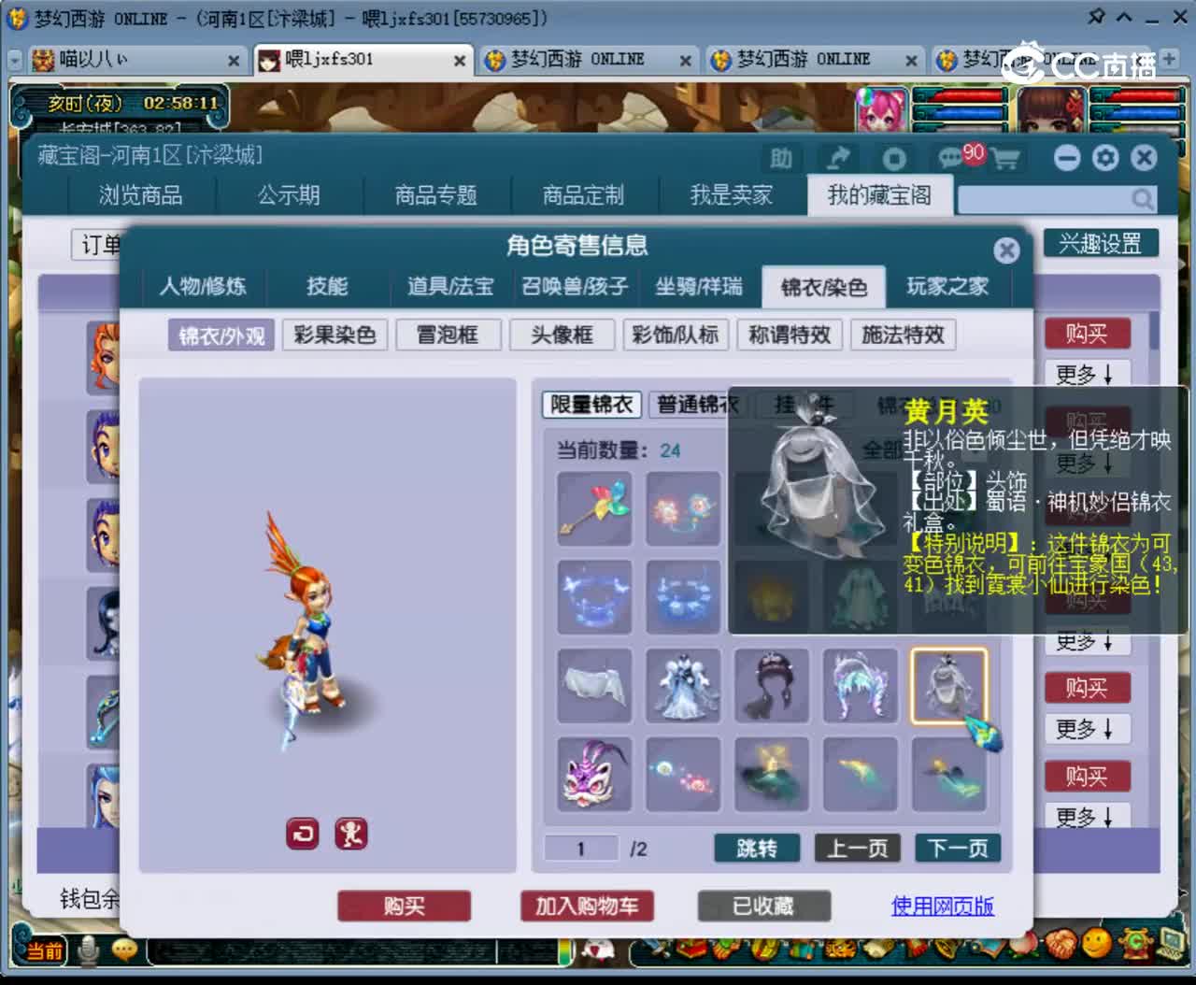Select the pink sparkle trail item
The image size is (1196, 985).
[x=683, y=775]
